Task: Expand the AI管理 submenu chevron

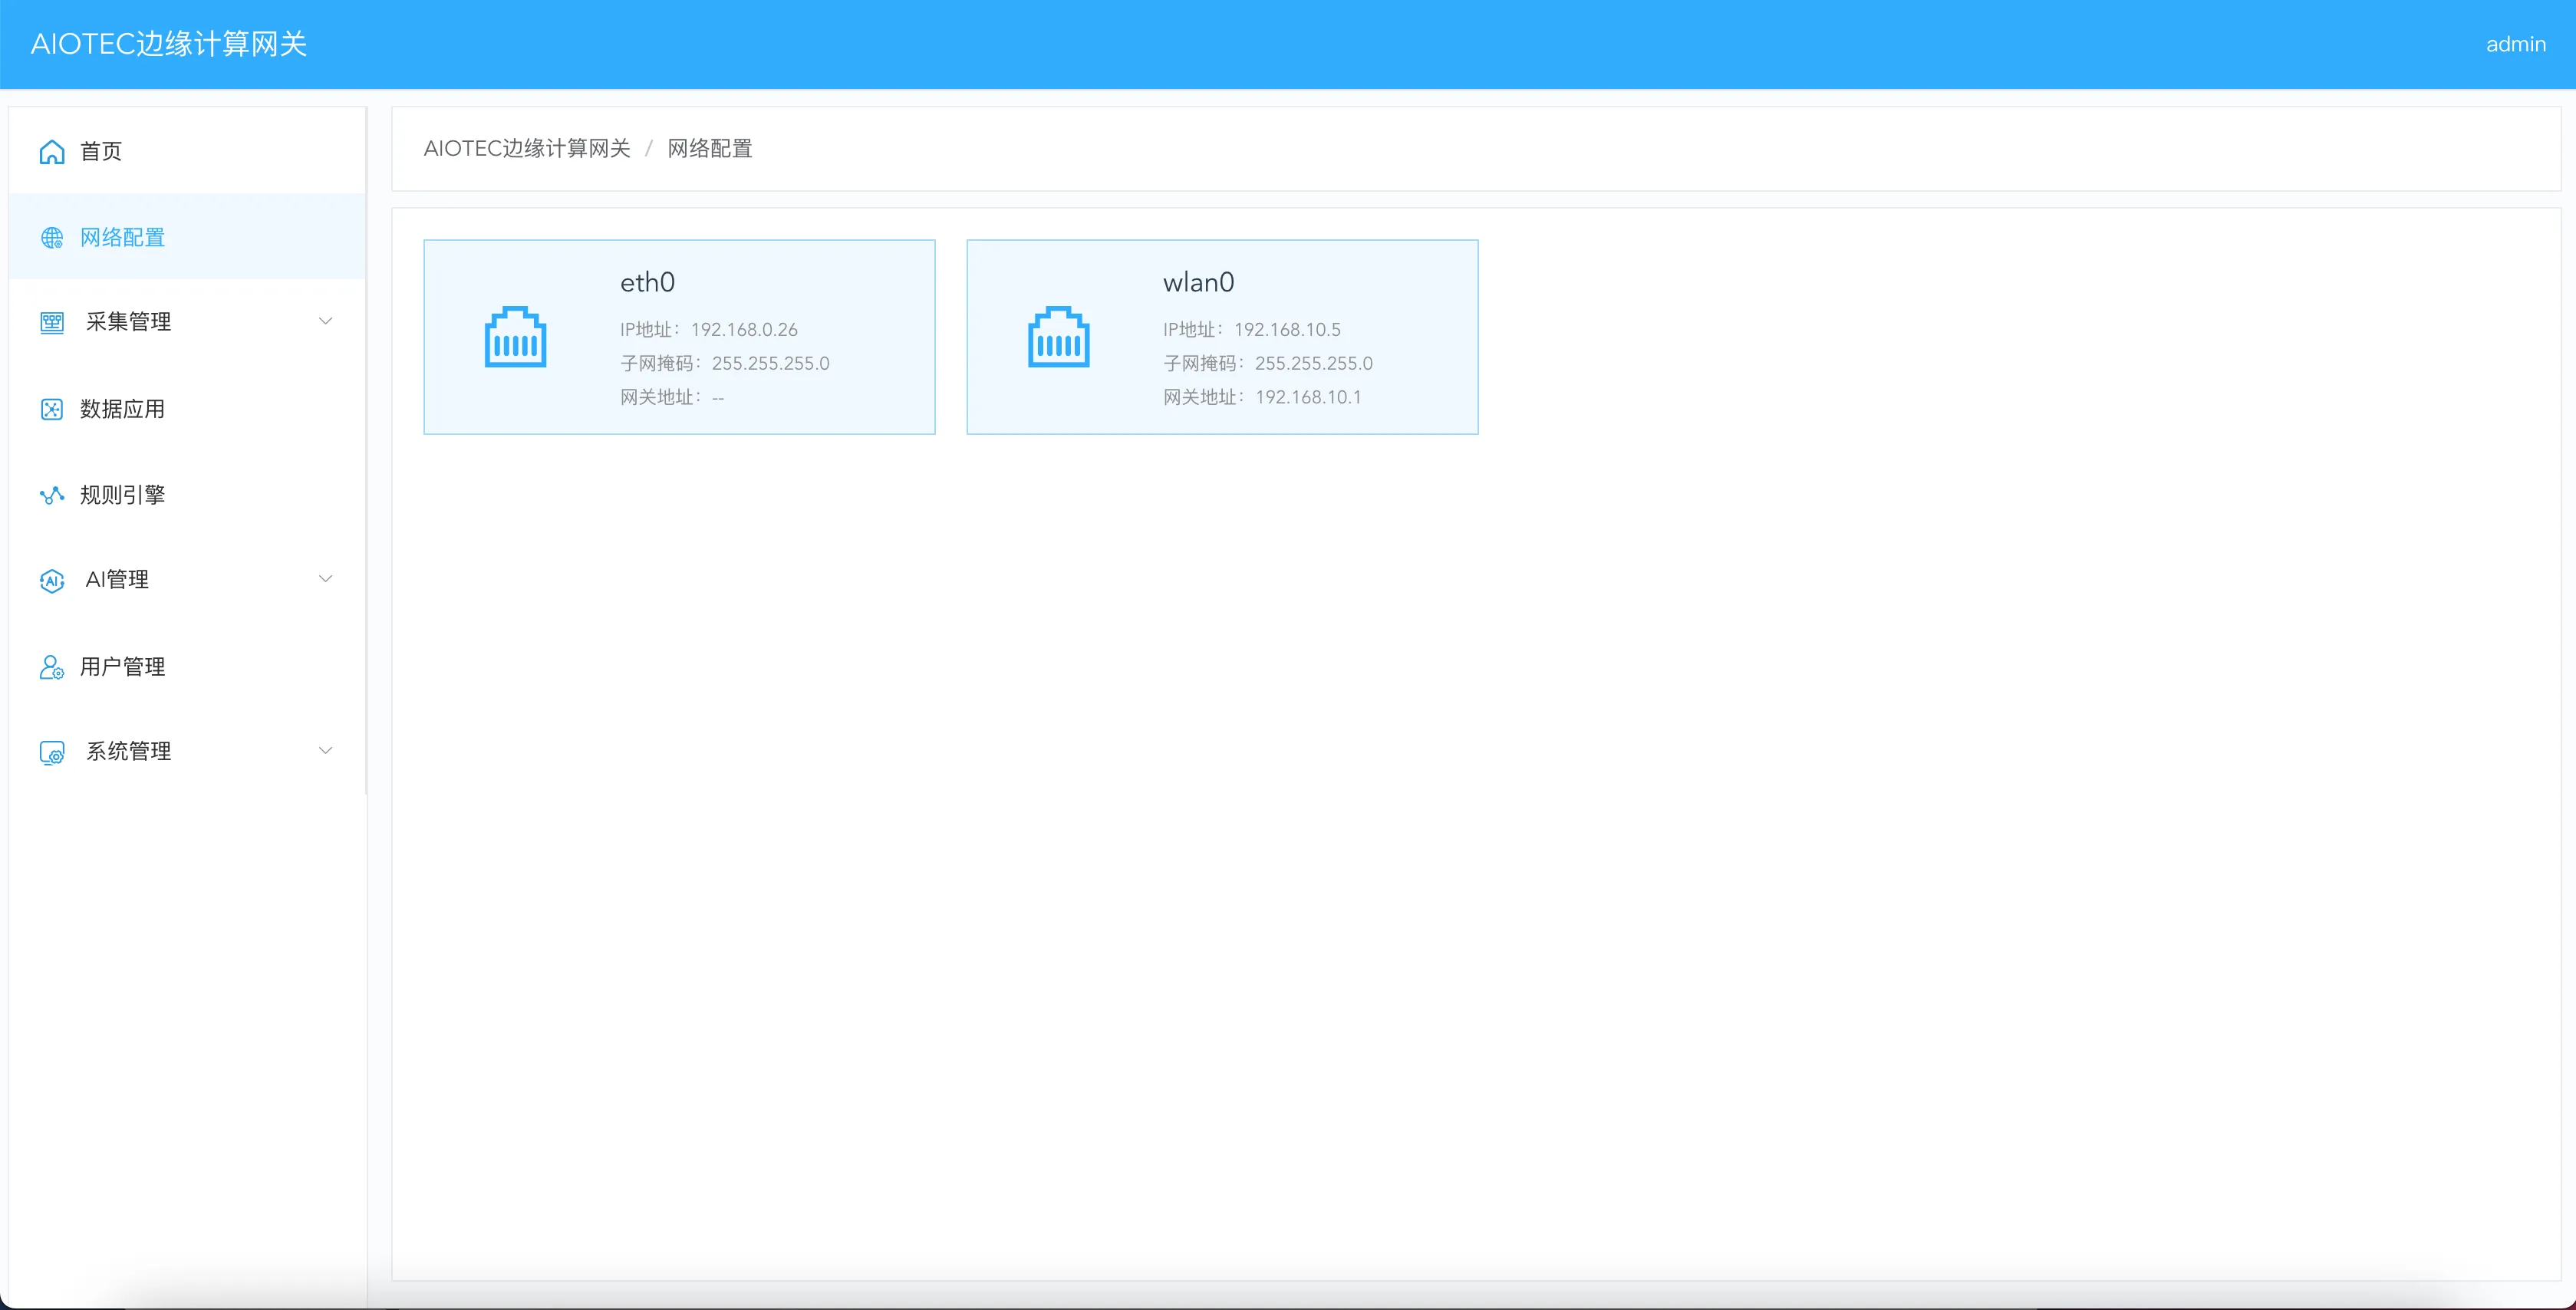Action: coord(325,579)
